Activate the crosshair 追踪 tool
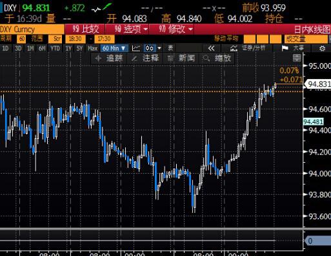331x256 pixels. (x=109, y=58)
